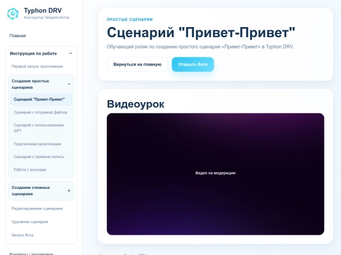Click the Сценарий "Привет-Привет" page title
341x255 pixels.
pyautogui.click(x=201, y=33)
